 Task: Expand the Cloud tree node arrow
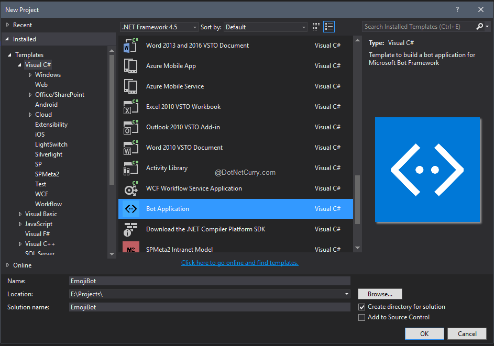(x=30, y=115)
